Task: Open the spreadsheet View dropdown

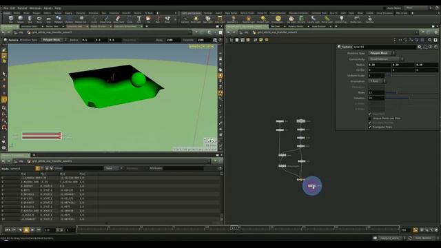Action: pos(113,168)
